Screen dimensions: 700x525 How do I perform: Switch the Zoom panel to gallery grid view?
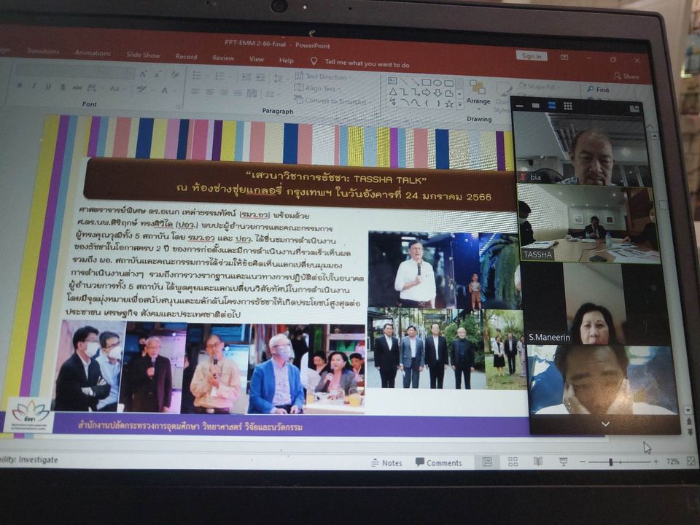(x=568, y=106)
